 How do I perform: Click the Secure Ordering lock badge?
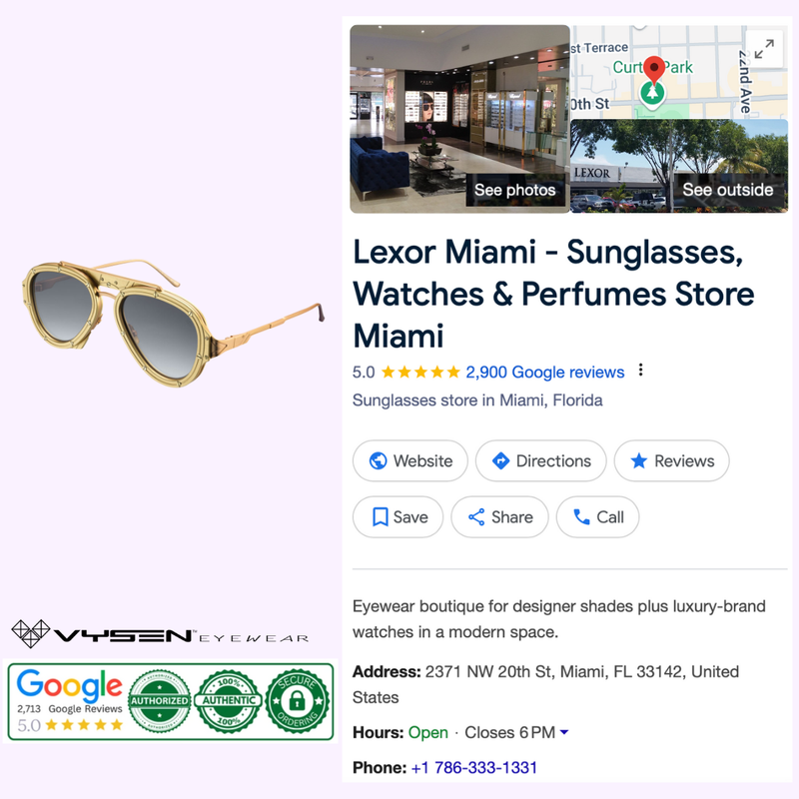pyautogui.click(x=298, y=701)
